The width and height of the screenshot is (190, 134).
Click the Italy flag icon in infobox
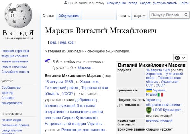pos(160,95)
